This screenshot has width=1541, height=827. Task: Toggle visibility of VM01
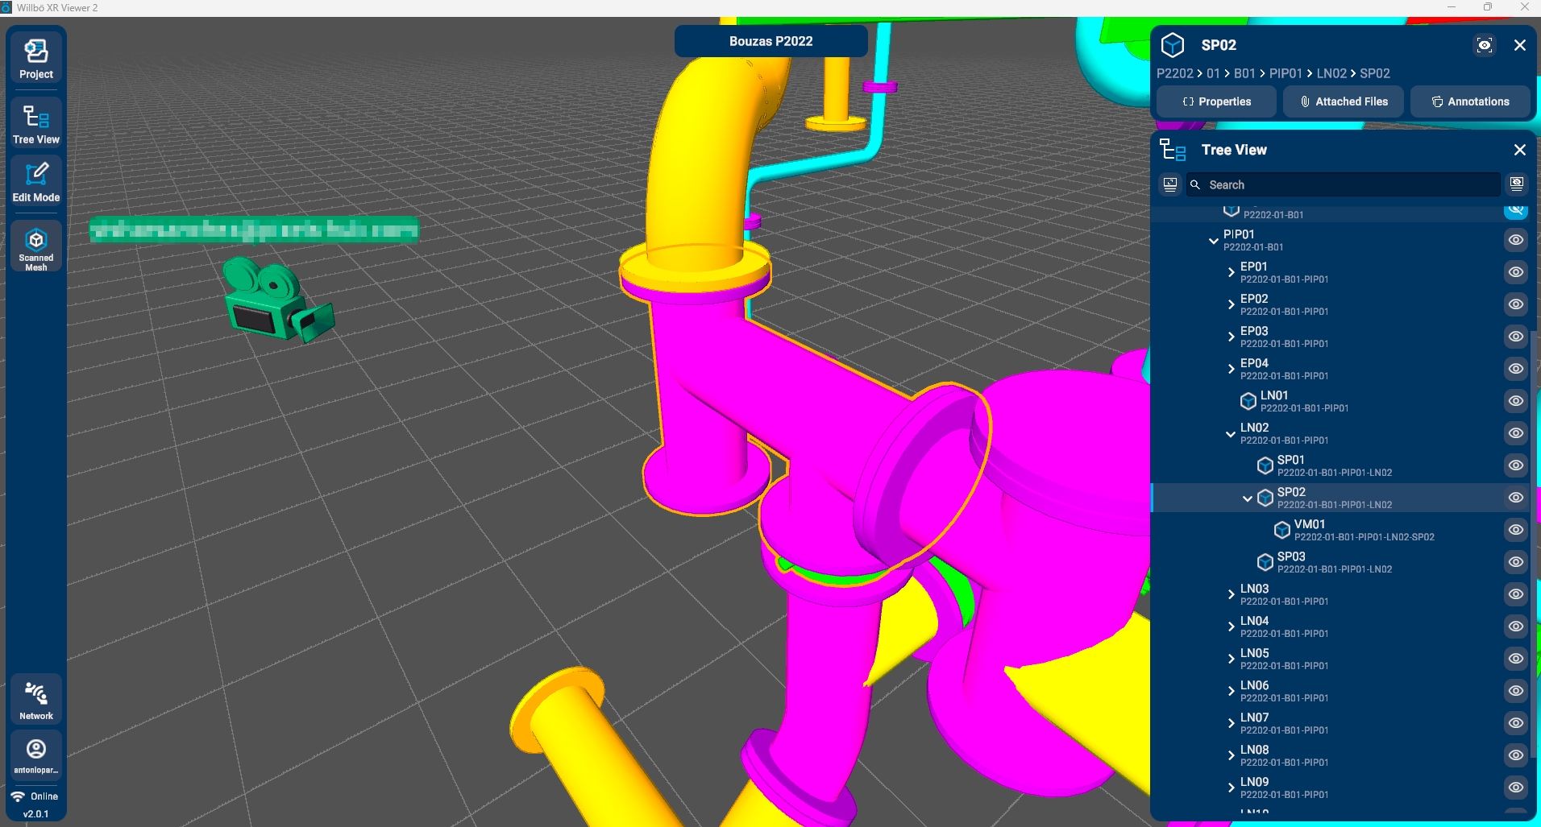coord(1515,530)
